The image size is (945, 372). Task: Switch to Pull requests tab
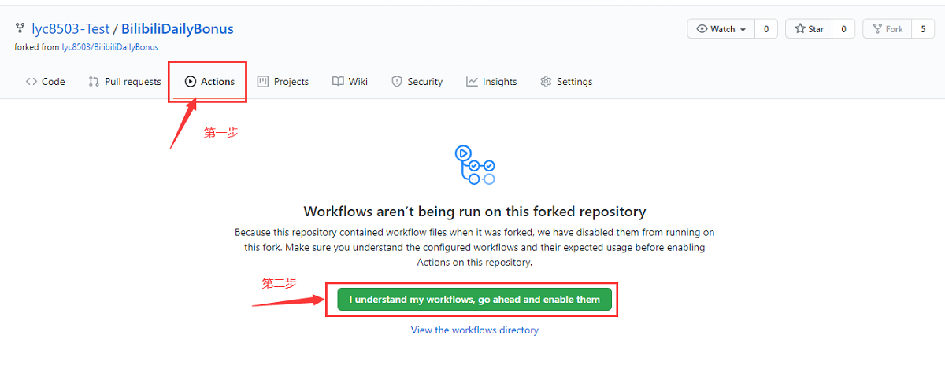pyautogui.click(x=124, y=82)
